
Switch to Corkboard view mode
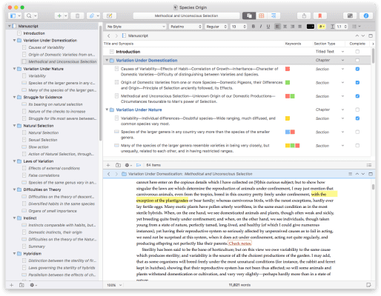tap(262, 16)
